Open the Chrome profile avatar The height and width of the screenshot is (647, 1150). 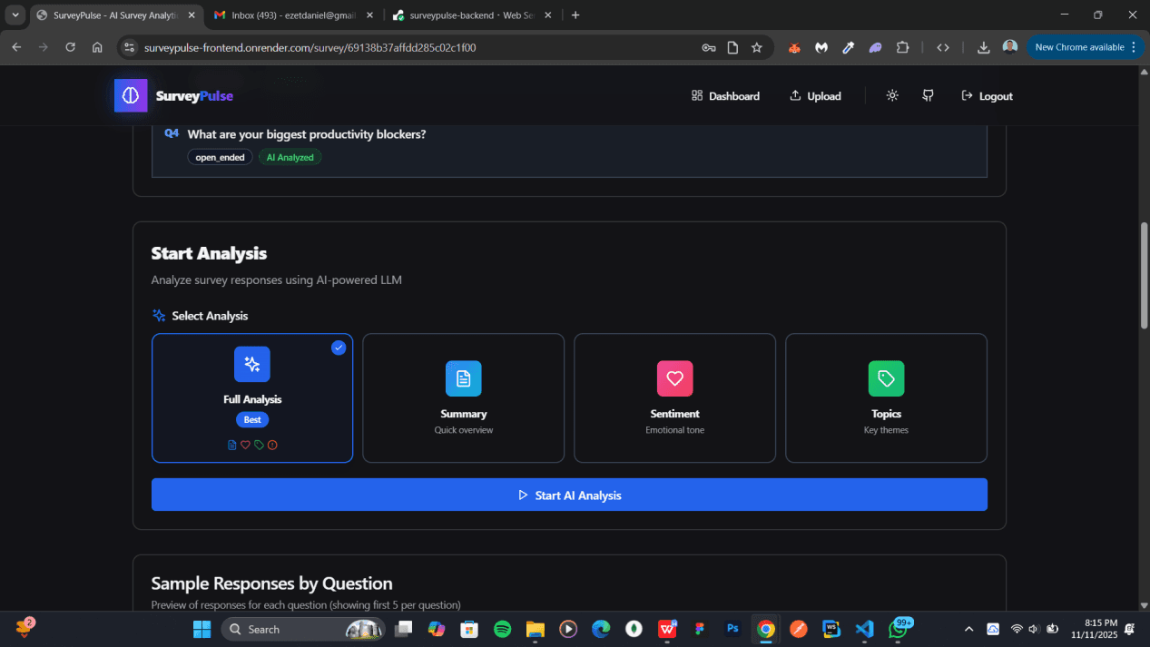point(1009,47)
